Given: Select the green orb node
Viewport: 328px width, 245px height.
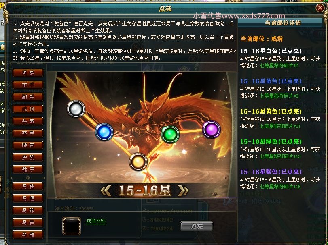Looking at the screenshot, I should 170,134.
